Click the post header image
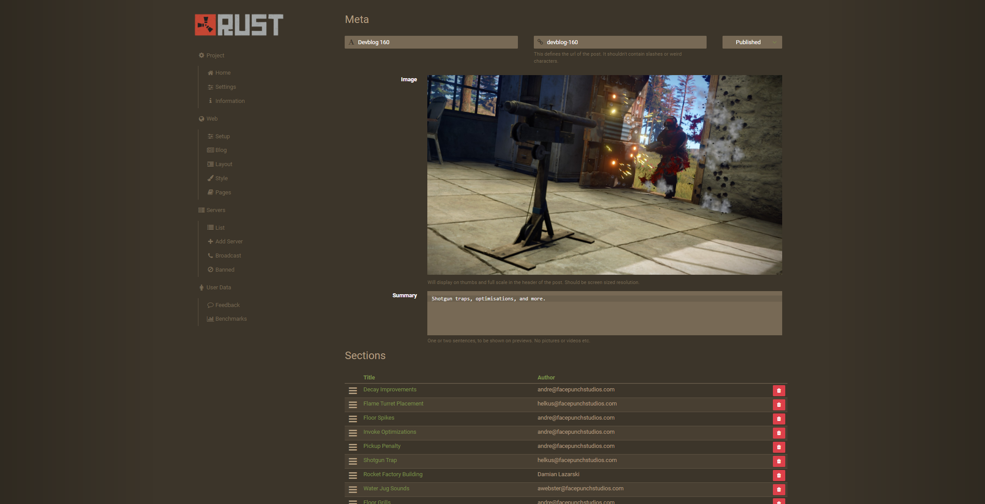This screenshot has height=504, width=985. pyautogui.click(x=605, y=175)
